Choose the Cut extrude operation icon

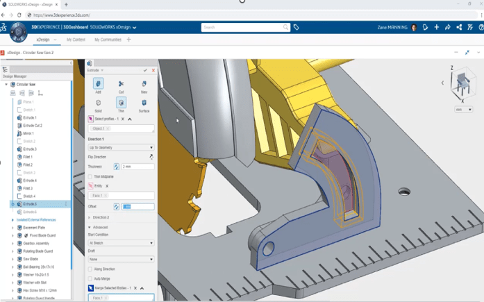[x=121, y=84]
